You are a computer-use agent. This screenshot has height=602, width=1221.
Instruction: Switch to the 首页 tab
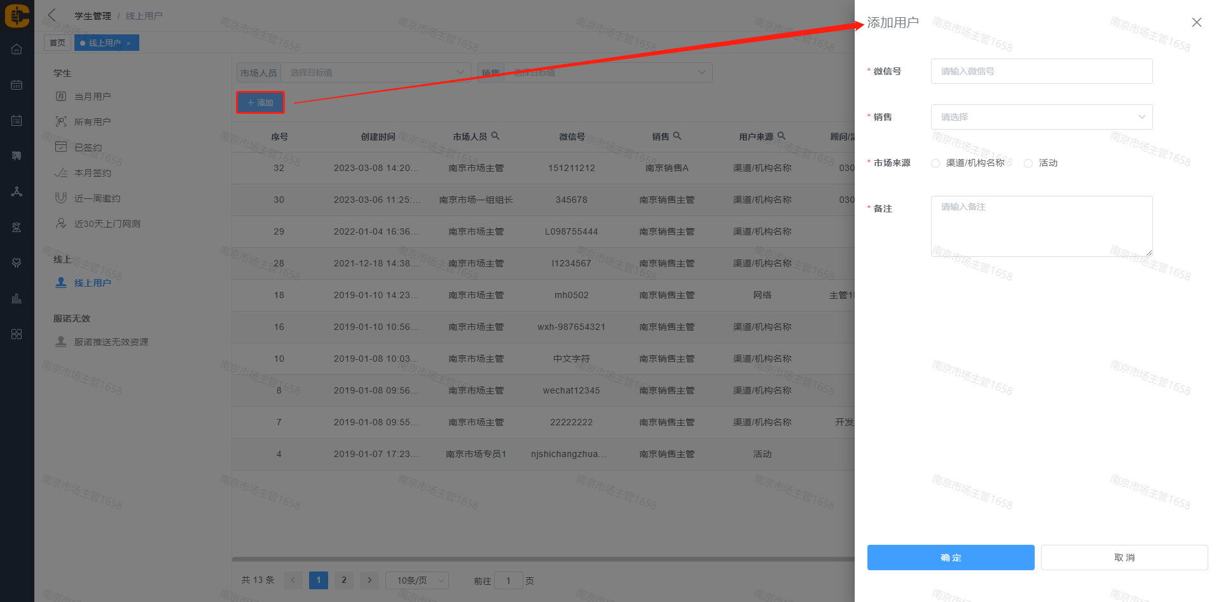(57, 43)
